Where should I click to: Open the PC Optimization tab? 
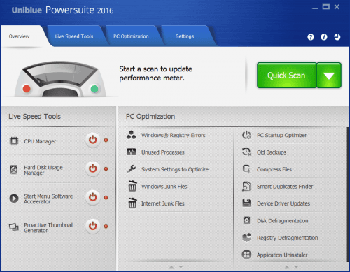pos(131,36)
